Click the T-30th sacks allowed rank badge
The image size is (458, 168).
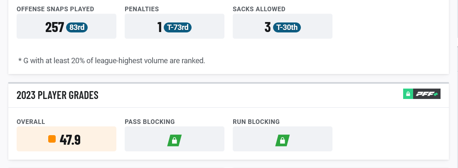coord(287,27)
